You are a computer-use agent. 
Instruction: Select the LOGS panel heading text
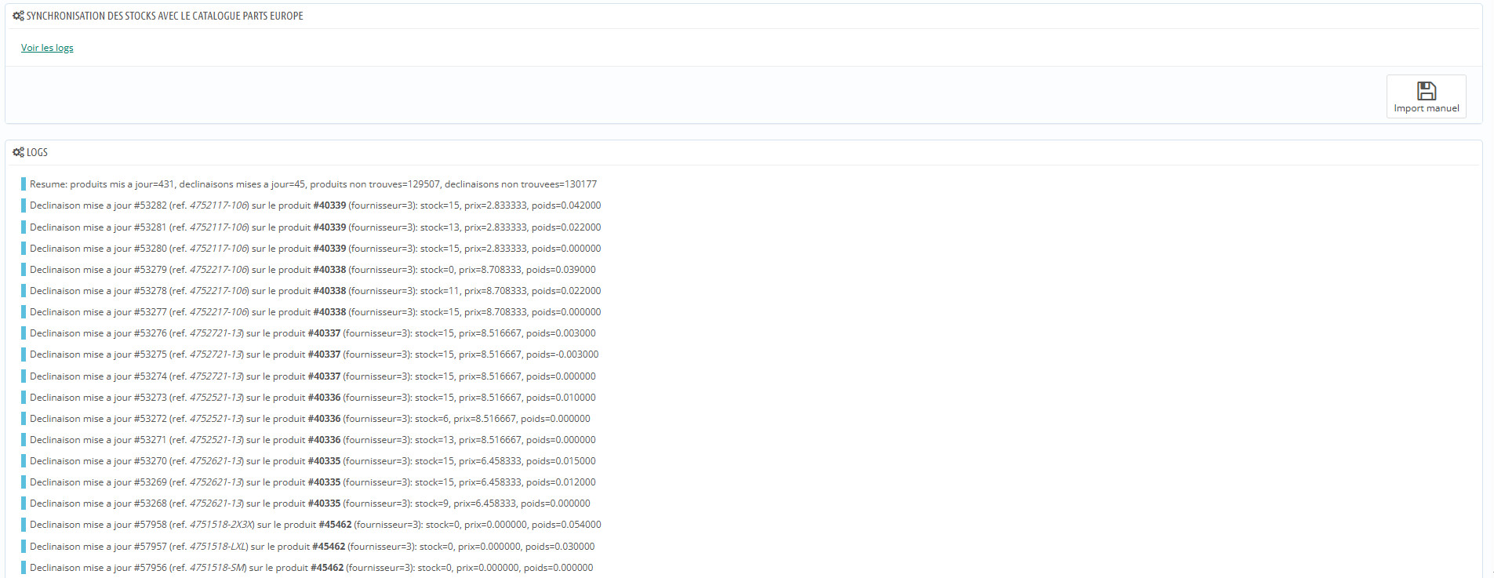[37, 152]
